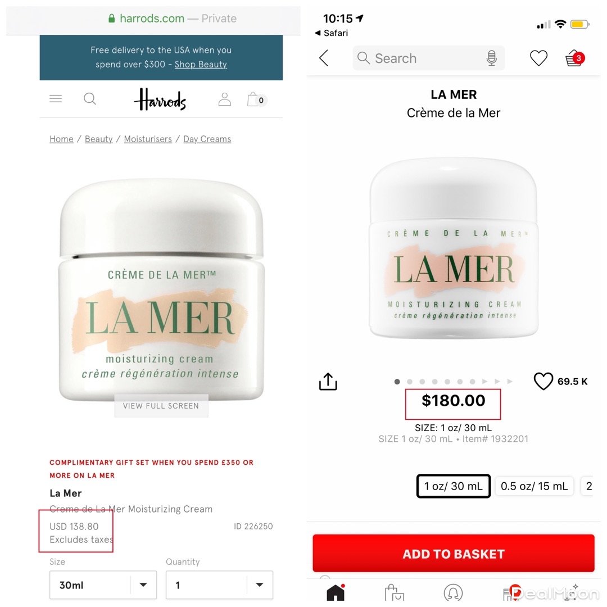Select the 1 oz/ 30 mL size option
The height and width of the screenshot is (607, 607).
[x=454, y=486]
